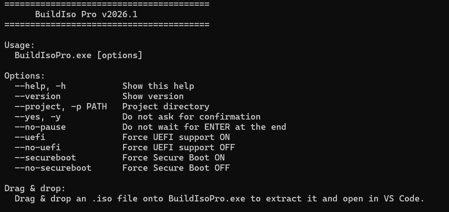The width and height of the screenshot is (449, 212).
Task: Click the --no-secureboot option text
Action: 53,168
